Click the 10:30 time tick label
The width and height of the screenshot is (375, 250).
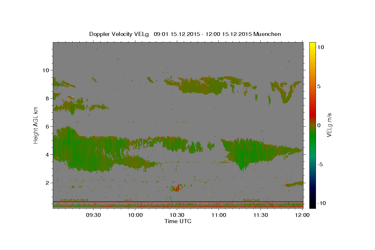point(177,215)
